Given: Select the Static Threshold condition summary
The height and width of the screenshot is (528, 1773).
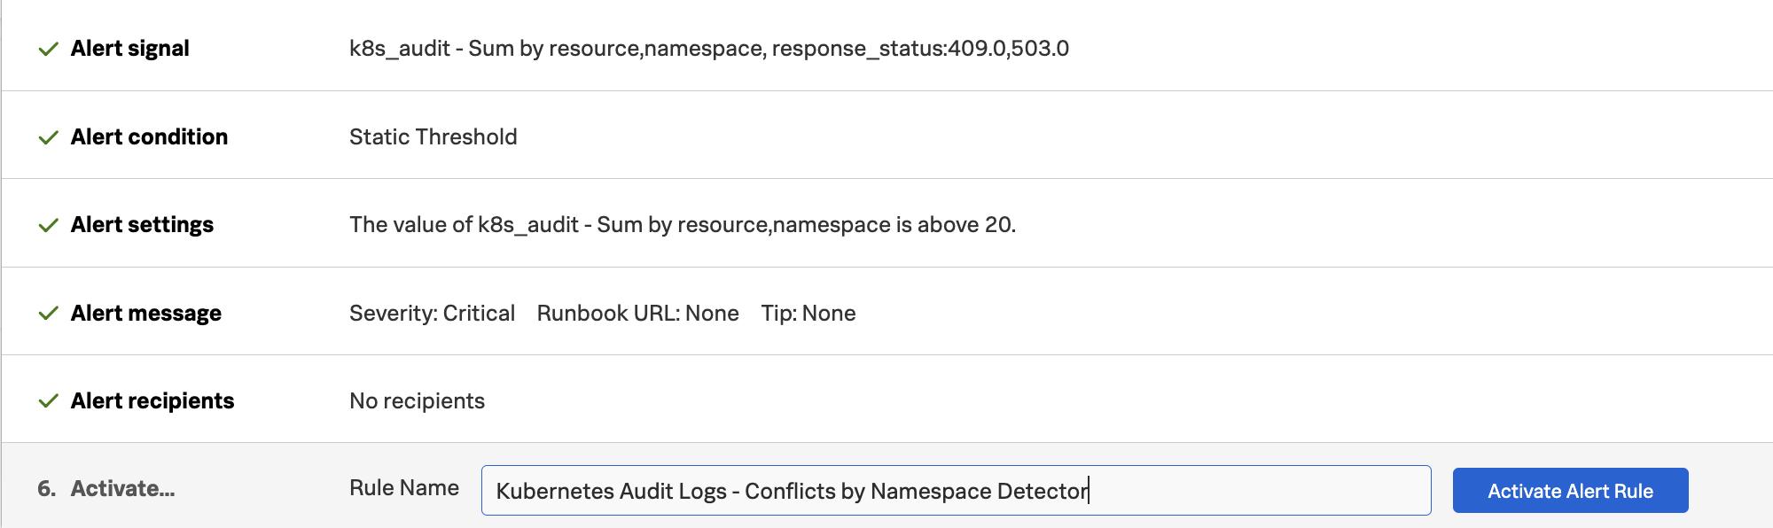Looking at the screenshot, I should coord(433,137).
